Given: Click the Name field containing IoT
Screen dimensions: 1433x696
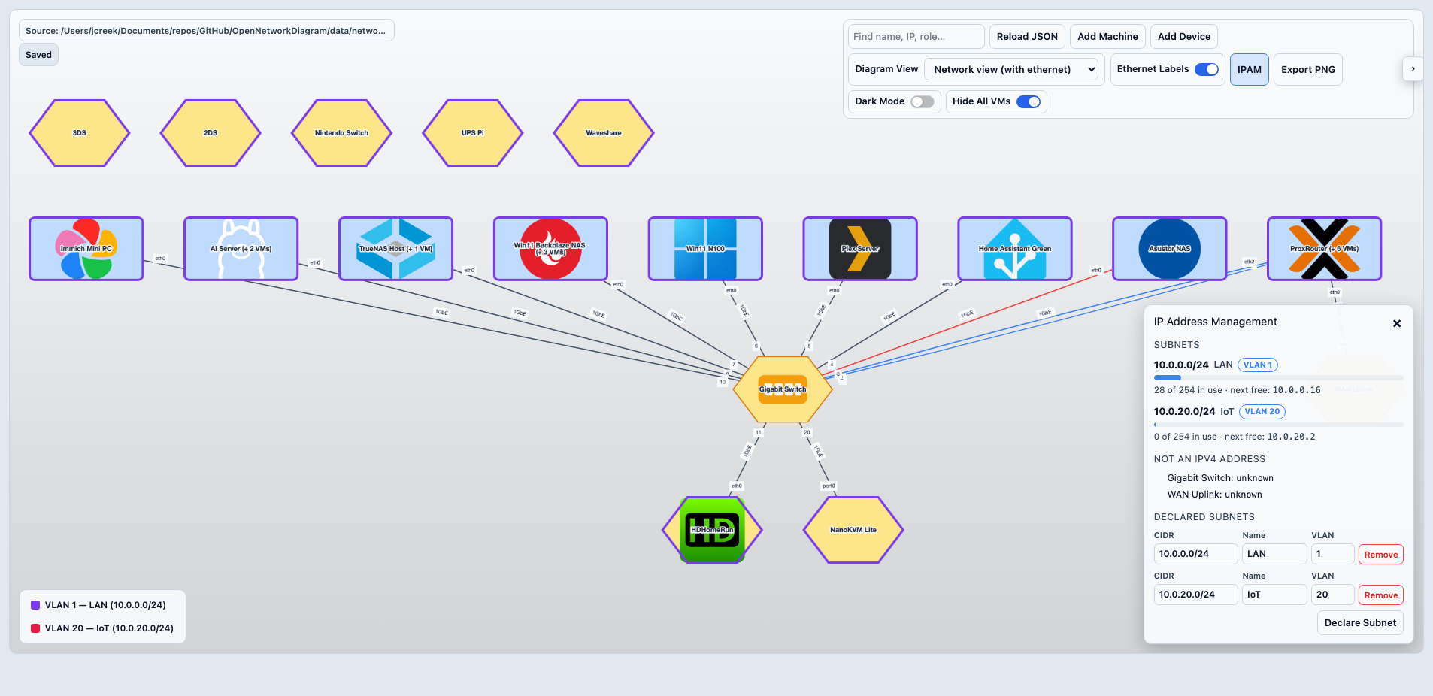Looking at the screenshot, I should [1274, 595].
